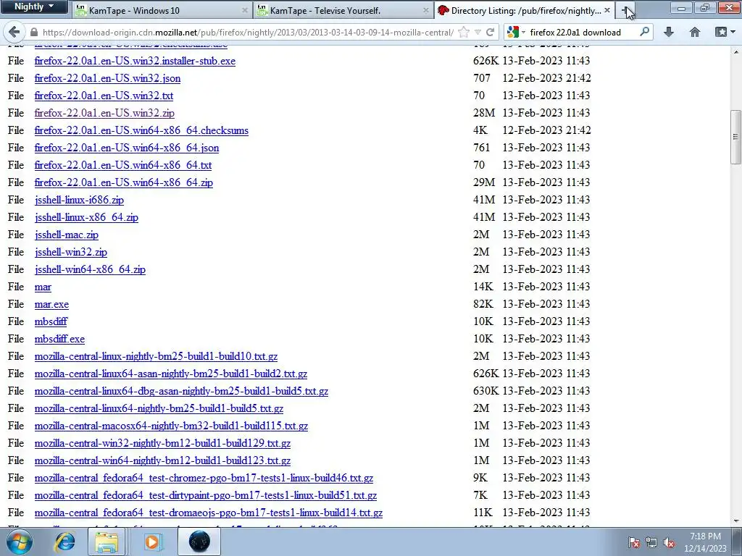
Task: Click the address bar URL field
Action: (248, 32)
